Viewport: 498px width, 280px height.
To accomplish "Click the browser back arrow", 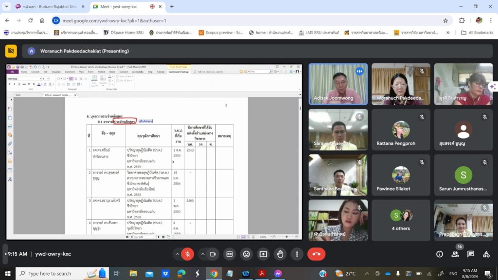I will [7, 20].
